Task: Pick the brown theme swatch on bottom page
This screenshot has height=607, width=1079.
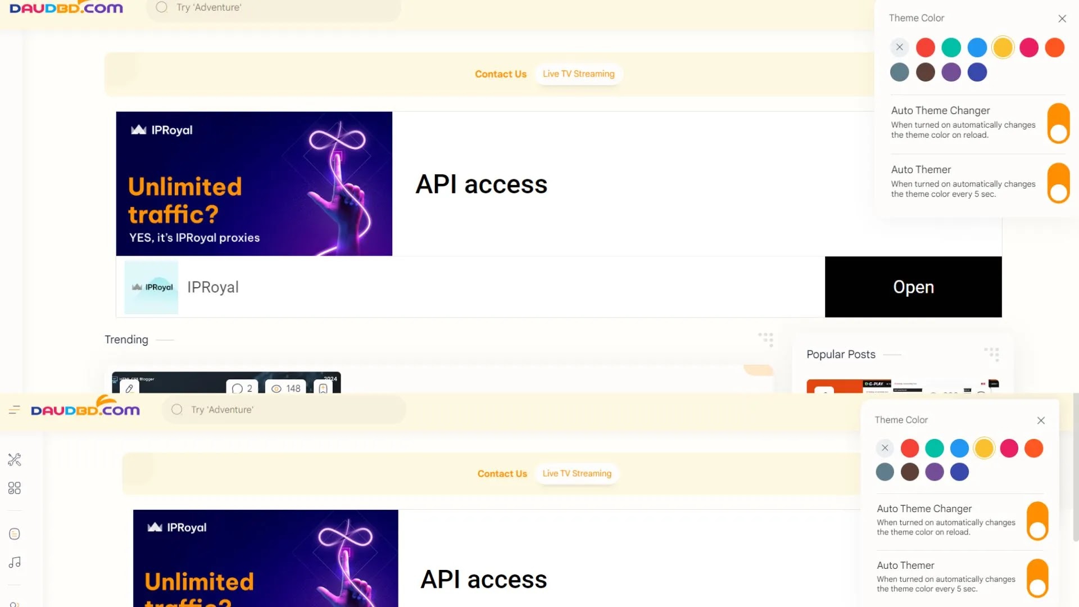Action: coord(910,472)
